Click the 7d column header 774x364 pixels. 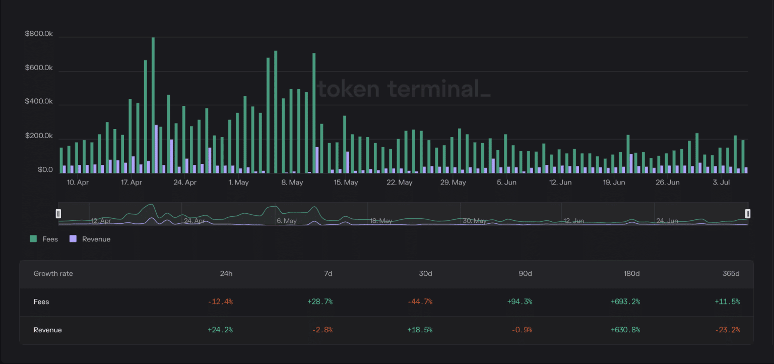[328, 274]
